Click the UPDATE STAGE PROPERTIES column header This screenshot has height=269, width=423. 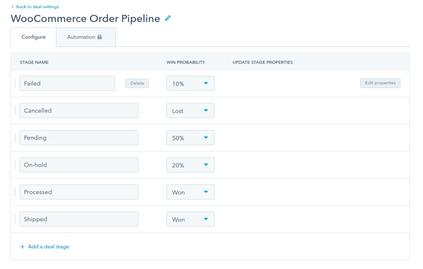(262, 62)
